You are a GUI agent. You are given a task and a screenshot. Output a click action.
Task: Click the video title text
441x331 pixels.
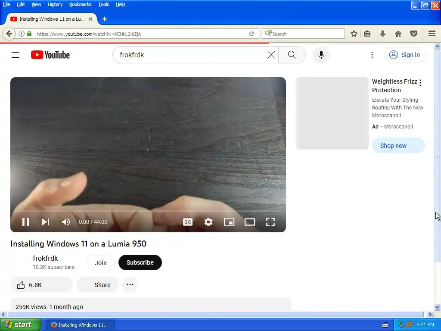point(78,244)
